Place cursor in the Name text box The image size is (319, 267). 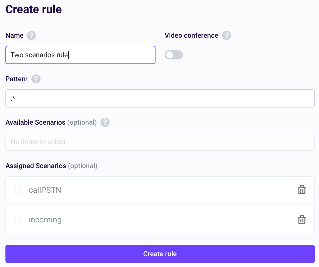coord(80,55)
